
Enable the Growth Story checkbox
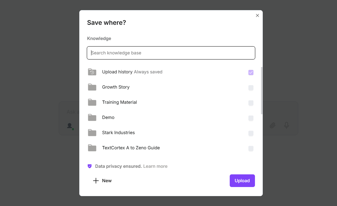[251, 88]
